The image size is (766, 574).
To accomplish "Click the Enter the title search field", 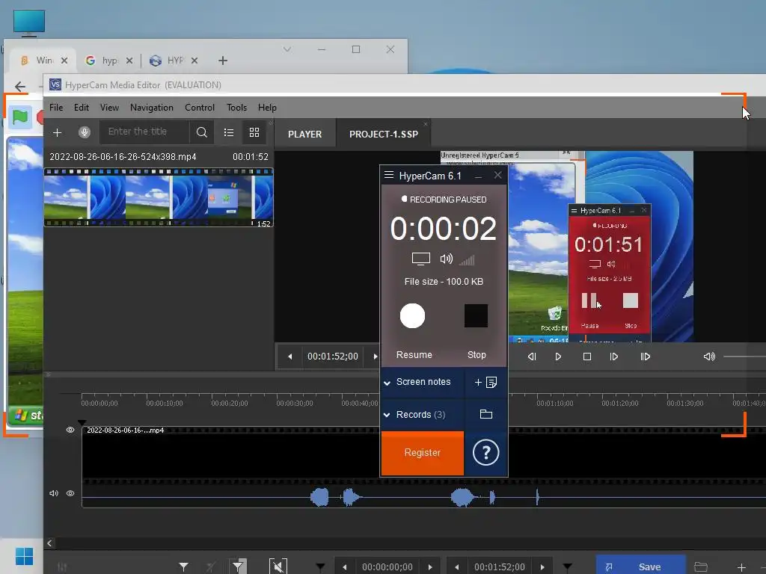I will click(x=144, y=132).
